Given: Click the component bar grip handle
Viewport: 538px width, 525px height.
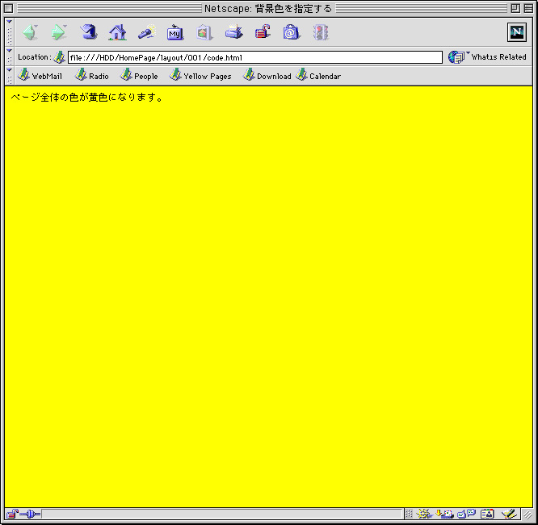Looking at the screenshot, I should [x=409, y=514].
